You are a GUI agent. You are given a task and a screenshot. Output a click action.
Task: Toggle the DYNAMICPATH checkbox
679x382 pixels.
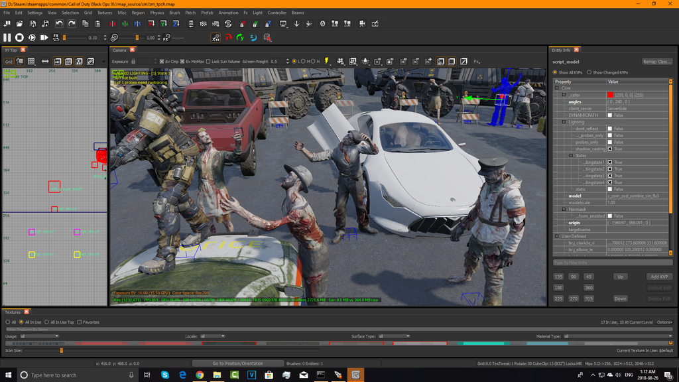(x=610, y=115)
